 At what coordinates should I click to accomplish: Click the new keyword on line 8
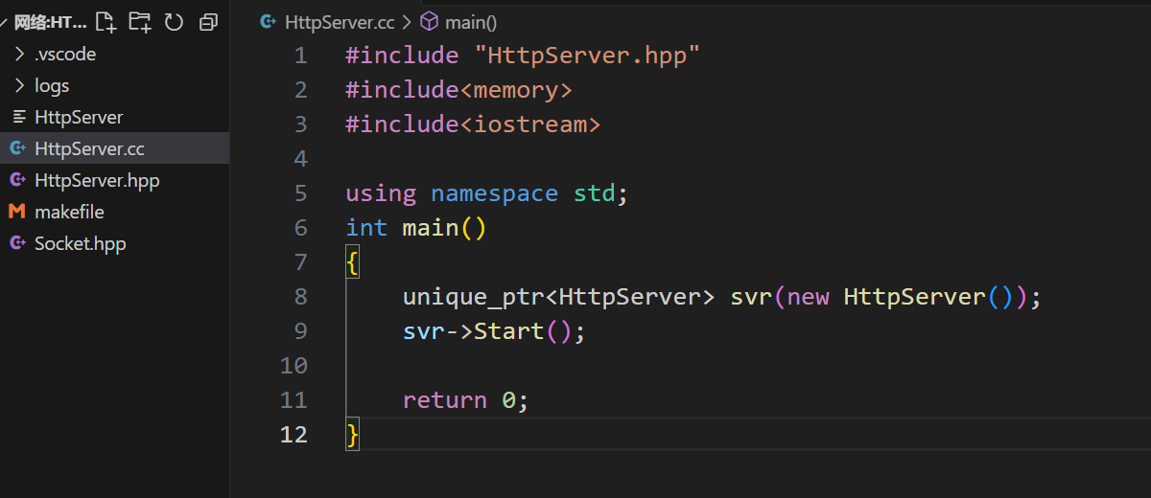[808, 297]
